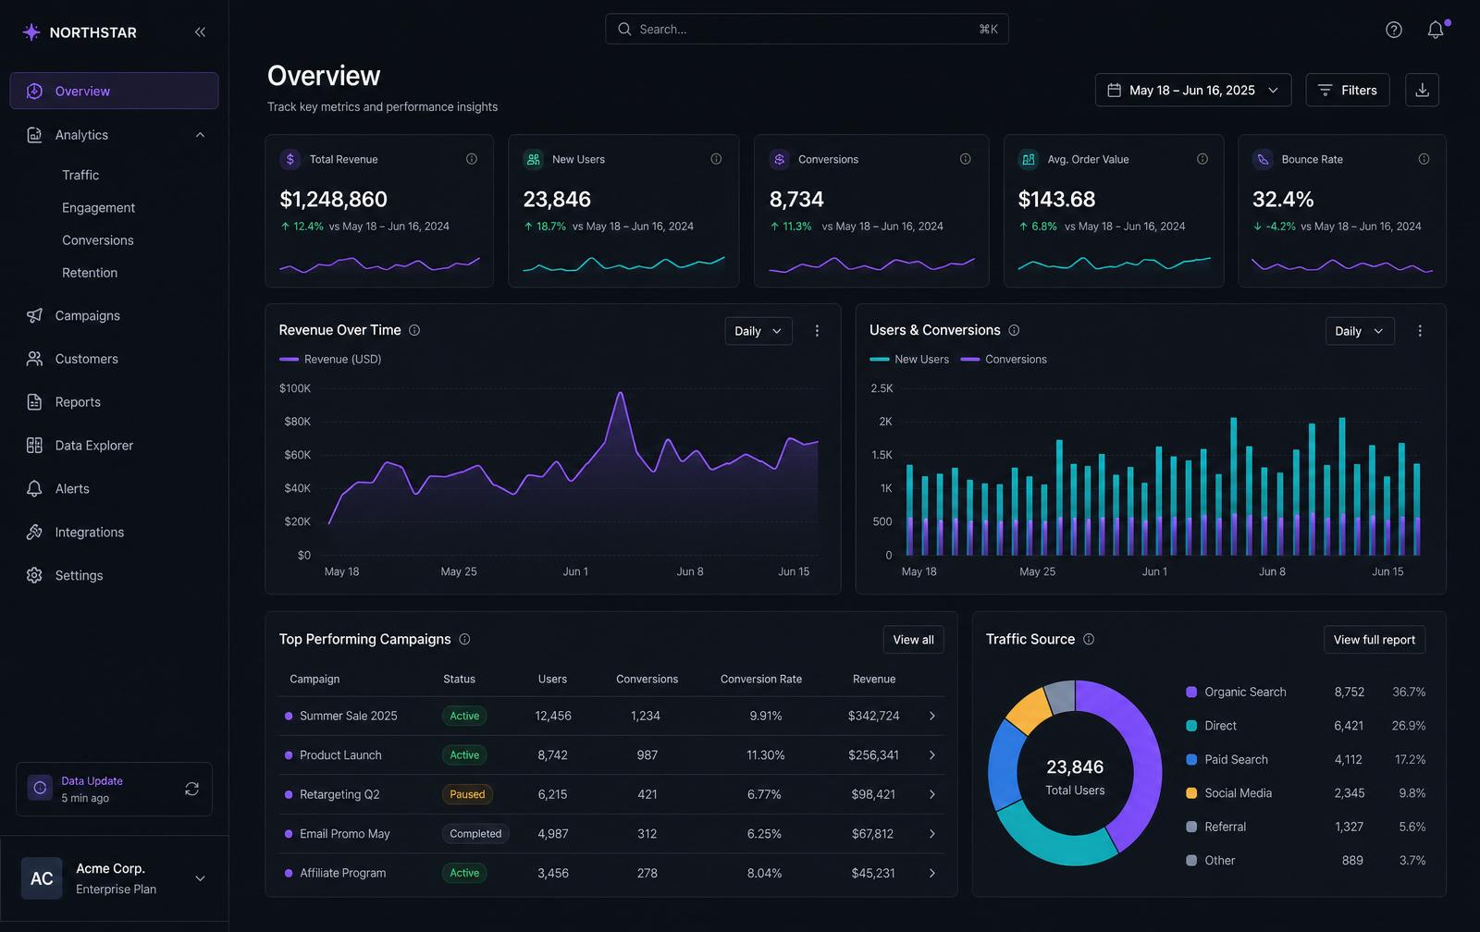Click info icon beside Top Performing Campaigns
The width and height of the screenshot is (1480, 932).
[464, 639]
